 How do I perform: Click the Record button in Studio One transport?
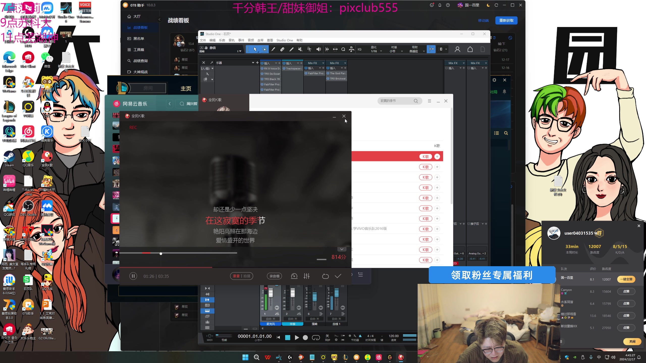click(305, 338)
